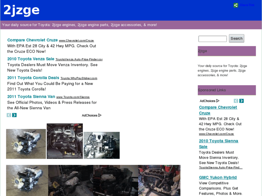Visit ToyotaVenza.Auto-Price-Finder link
Viewport: 262px width, 196px height.
click(79, 59)
